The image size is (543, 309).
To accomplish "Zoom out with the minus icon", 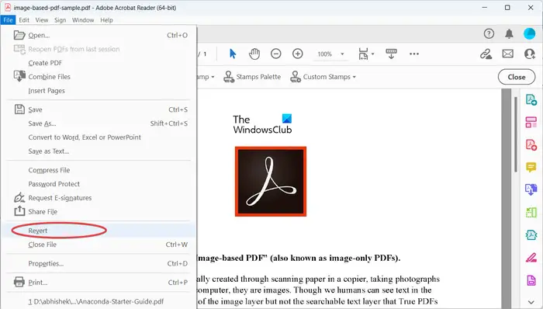I will [276, 54].
